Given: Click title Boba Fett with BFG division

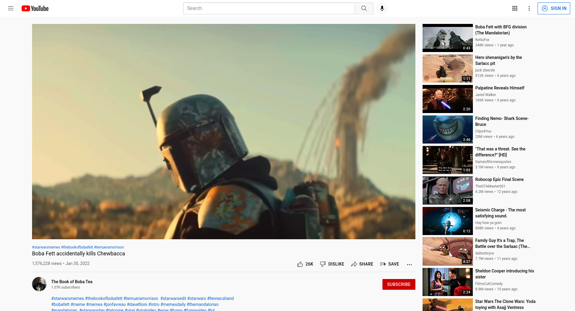Looking at the screenshot, I should pyautogui.click(x=501, y=30).
